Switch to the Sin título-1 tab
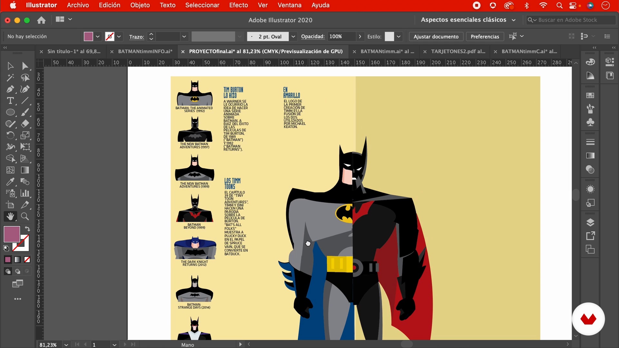The width and height of the screenshot is (619, 348). [x=74, y=51]
